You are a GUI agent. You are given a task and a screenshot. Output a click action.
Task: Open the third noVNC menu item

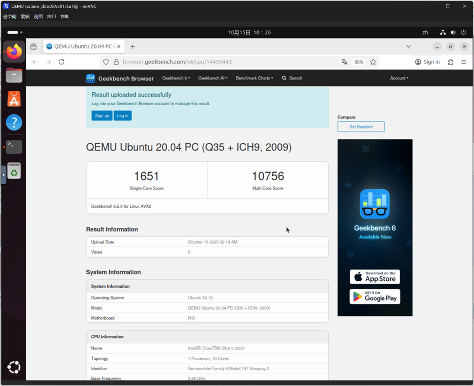(x=38, y=17)
